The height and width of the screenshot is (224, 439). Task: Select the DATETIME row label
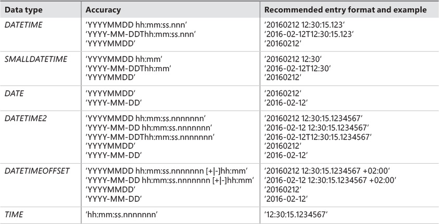click(x=22, y=23)
